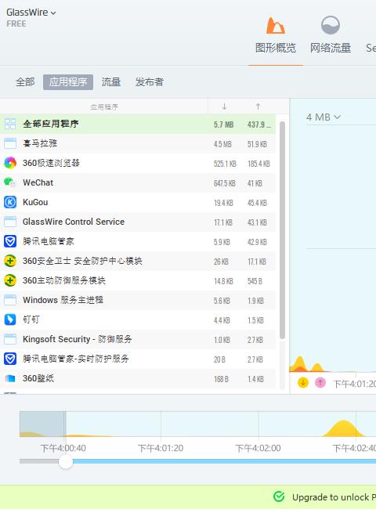376x509 pixels.
Task: Click the 360壁纸 app icon
Action: 10,378
